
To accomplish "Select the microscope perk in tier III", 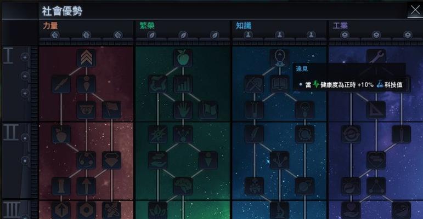I will [x=279, y=210].
